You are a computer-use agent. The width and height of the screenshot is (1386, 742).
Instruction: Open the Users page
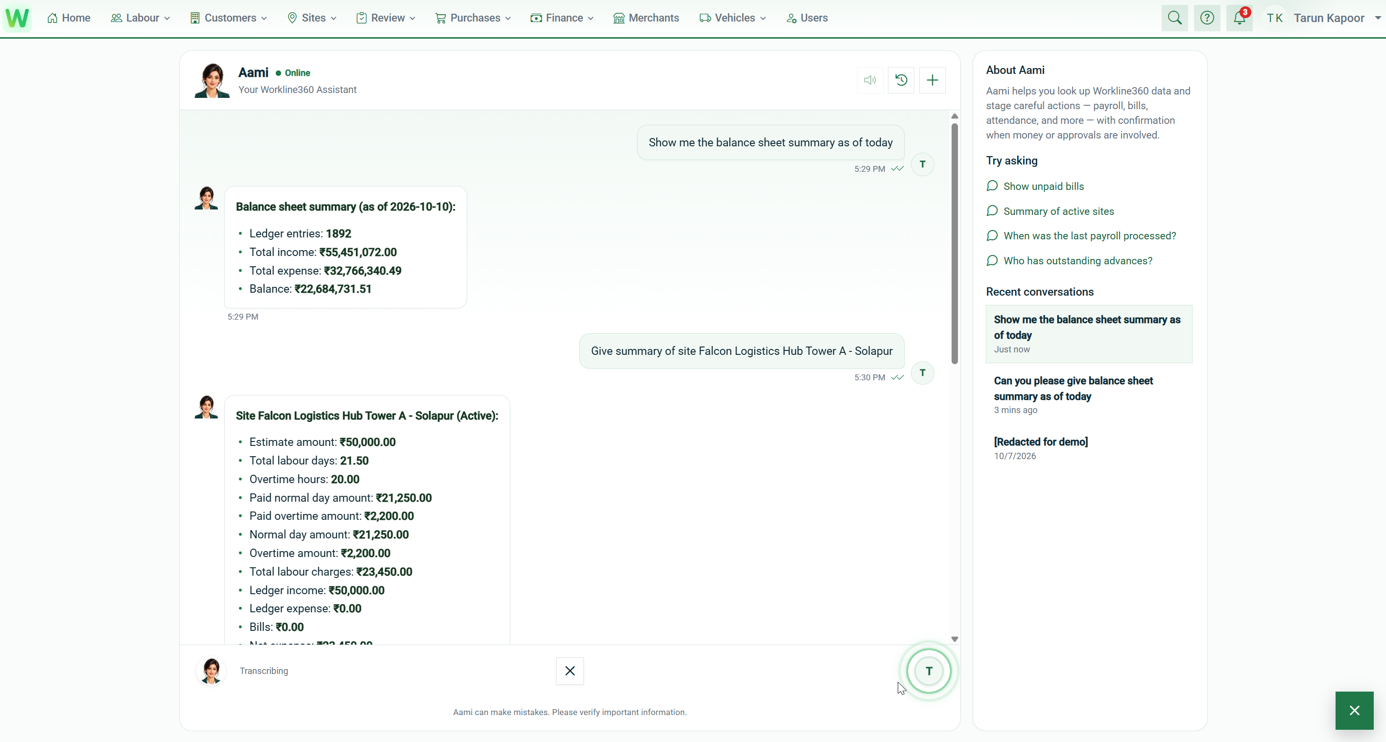click(x=807, y=18)
